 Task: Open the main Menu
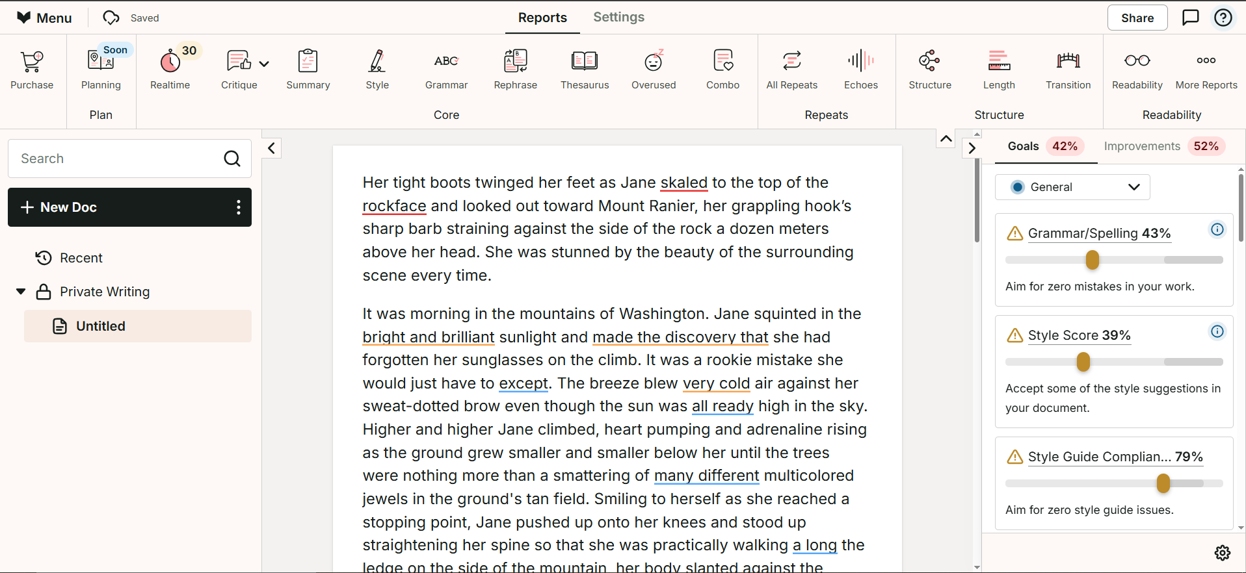(x=44, y=18)
